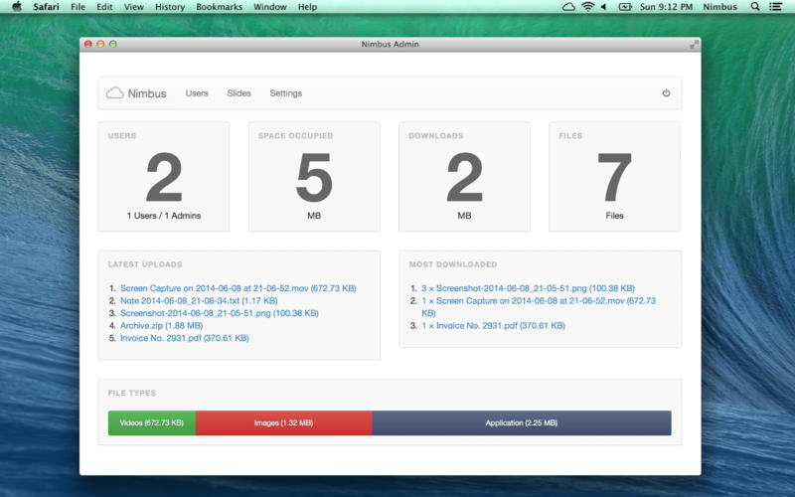This screenshot has height=497, width=795.
Task: Click the power logout icon
Action: click(666, 92)
